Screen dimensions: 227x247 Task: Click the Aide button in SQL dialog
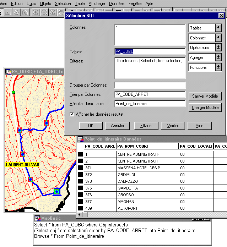click(199, 126)
